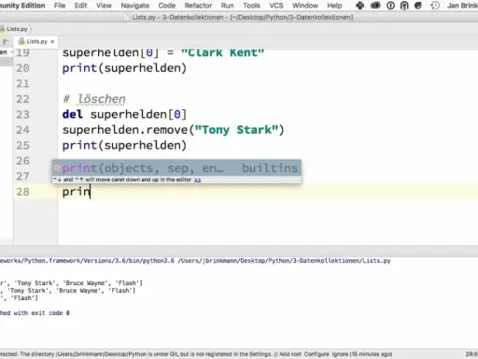This screenshot has width=478, height=359.
Task: Click the Lists.py file icon in navigation bar
Action: click(x=3, y=29)
